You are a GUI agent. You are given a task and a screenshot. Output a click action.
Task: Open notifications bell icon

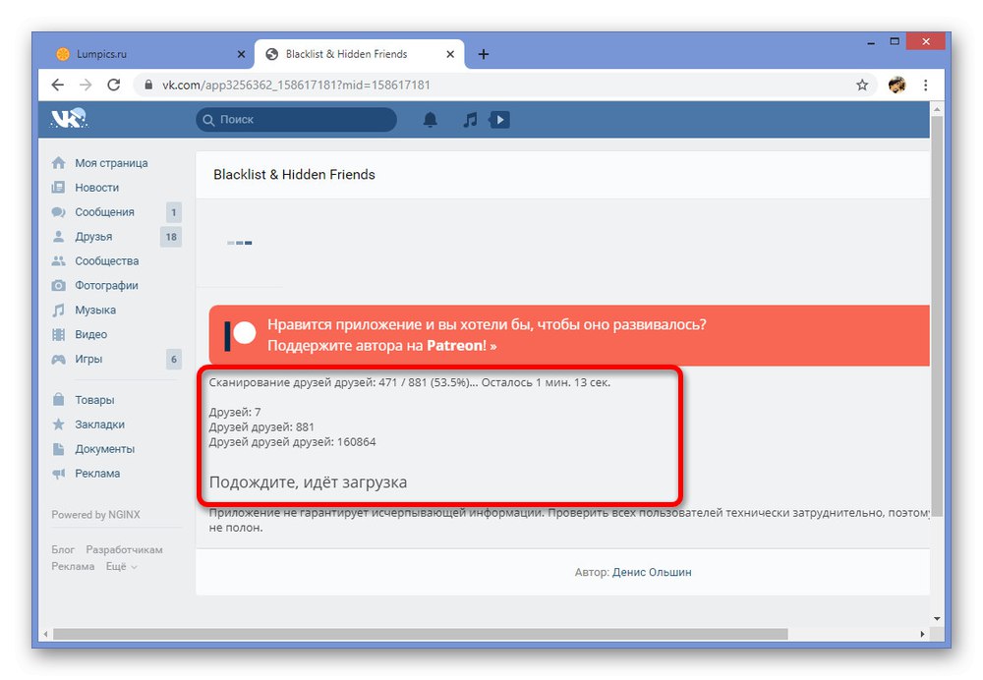pyautogui.click(x=431, y=120)
